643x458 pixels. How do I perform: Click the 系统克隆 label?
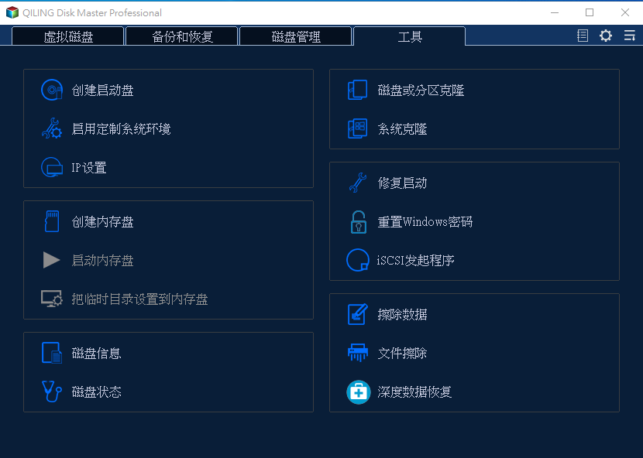(x=402, y=128)
